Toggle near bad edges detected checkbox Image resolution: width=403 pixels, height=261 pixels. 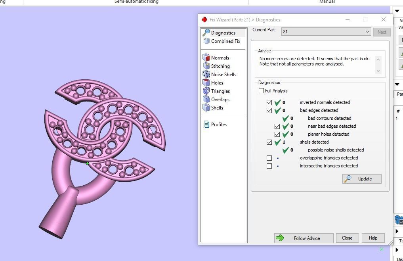point(277,127)
